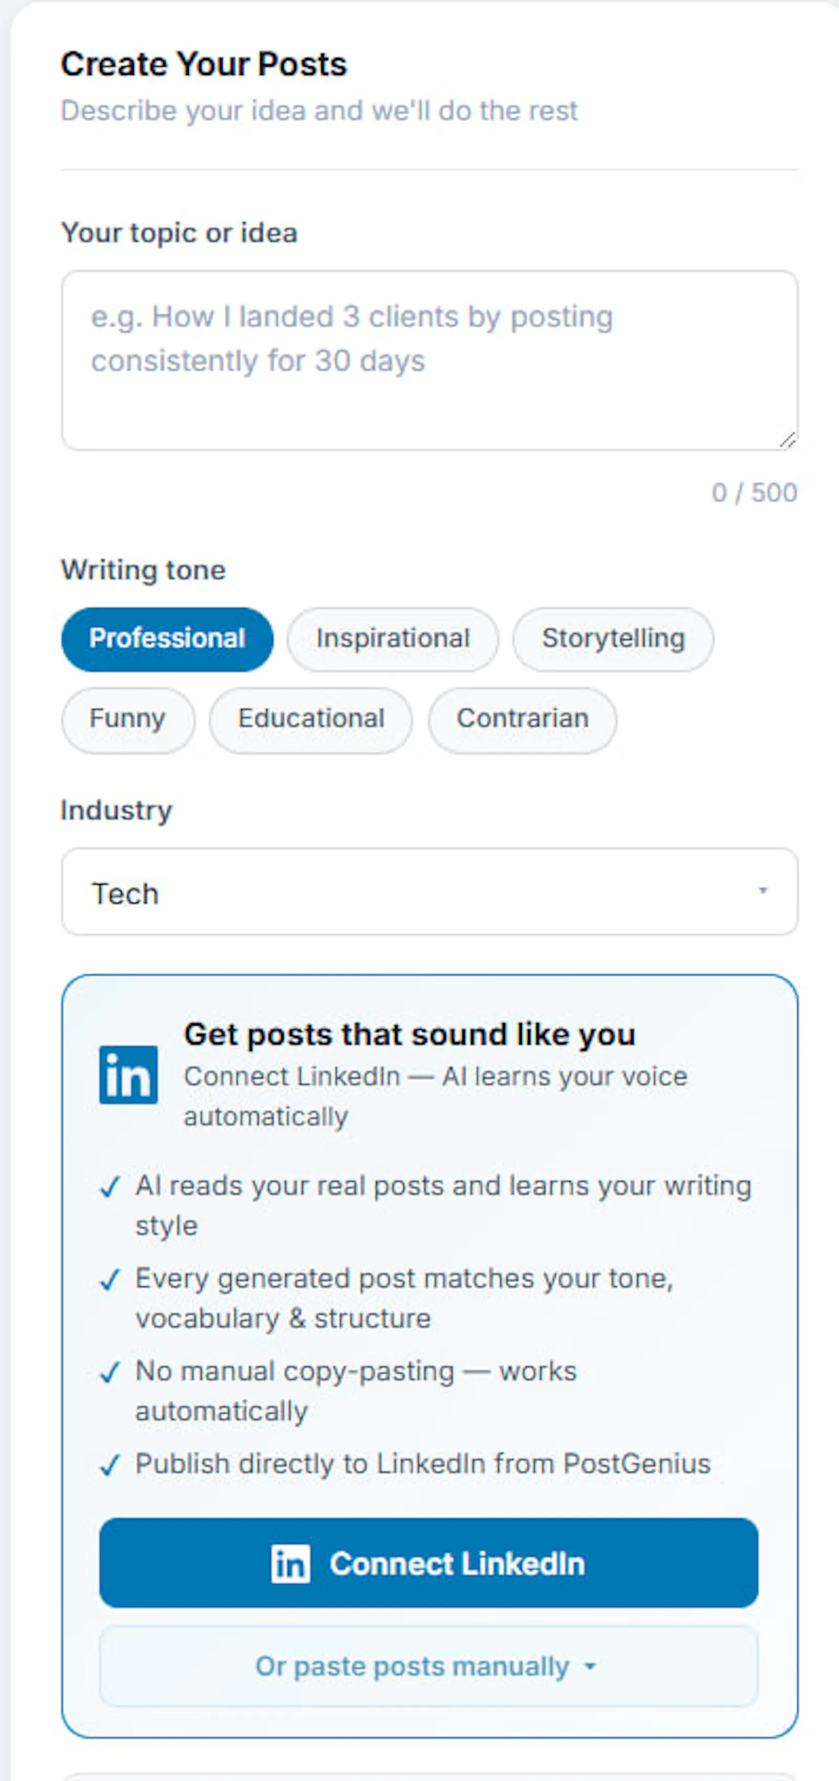Pick the Funny writing tone
The image size is (839, 1781).
coord(128,720)
